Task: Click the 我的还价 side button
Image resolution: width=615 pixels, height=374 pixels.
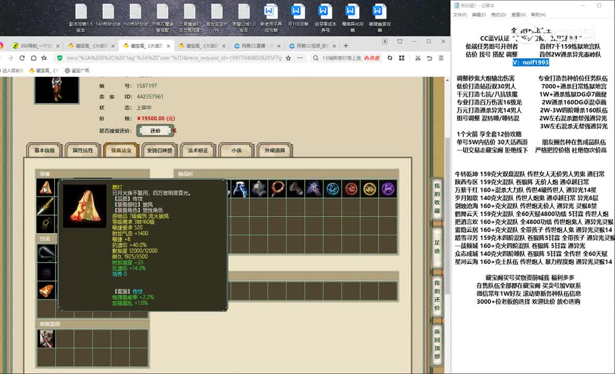Action: [437, 295]
